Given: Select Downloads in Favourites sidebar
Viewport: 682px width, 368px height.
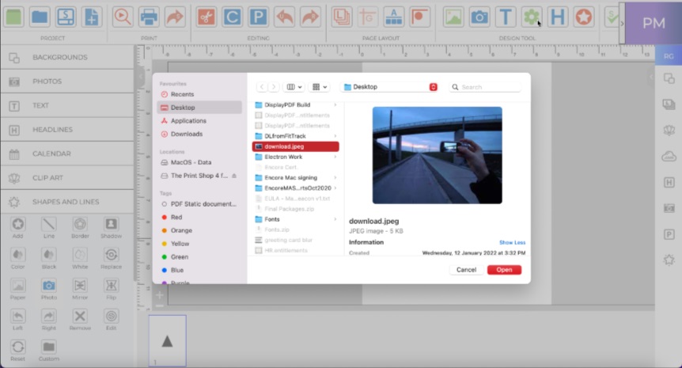Looking at the screenshot, I should click(x=199, y=134).
